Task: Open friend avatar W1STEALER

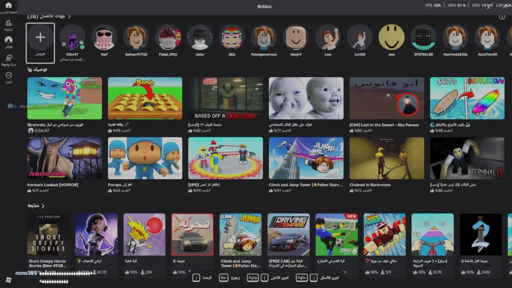Action: coord(424,37)
